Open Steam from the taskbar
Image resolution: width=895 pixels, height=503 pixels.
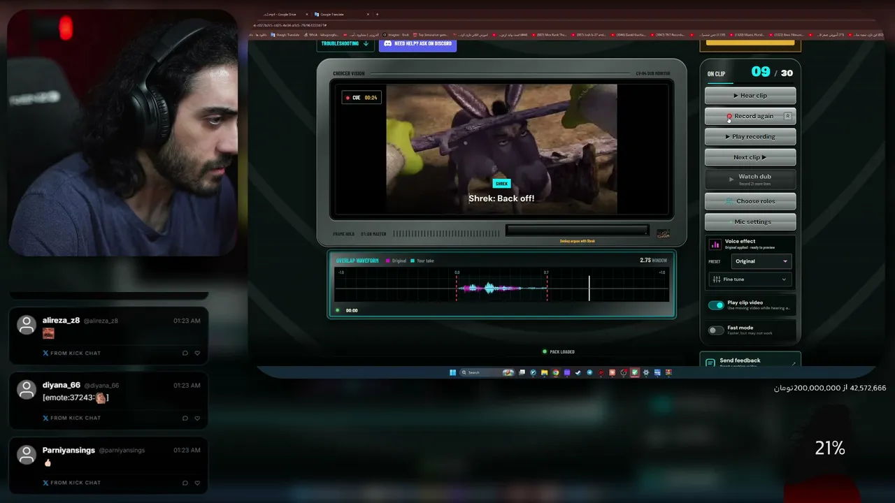[578, 372]
